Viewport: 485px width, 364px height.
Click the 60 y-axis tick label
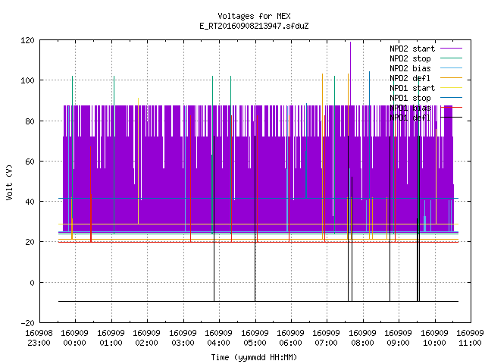pyautogui.click(x=30, y=162)
